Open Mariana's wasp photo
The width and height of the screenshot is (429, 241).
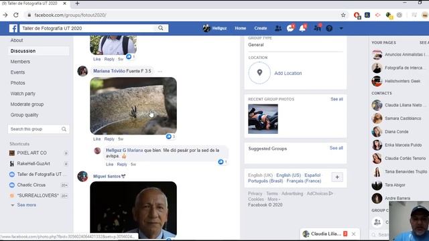(133, 106)
